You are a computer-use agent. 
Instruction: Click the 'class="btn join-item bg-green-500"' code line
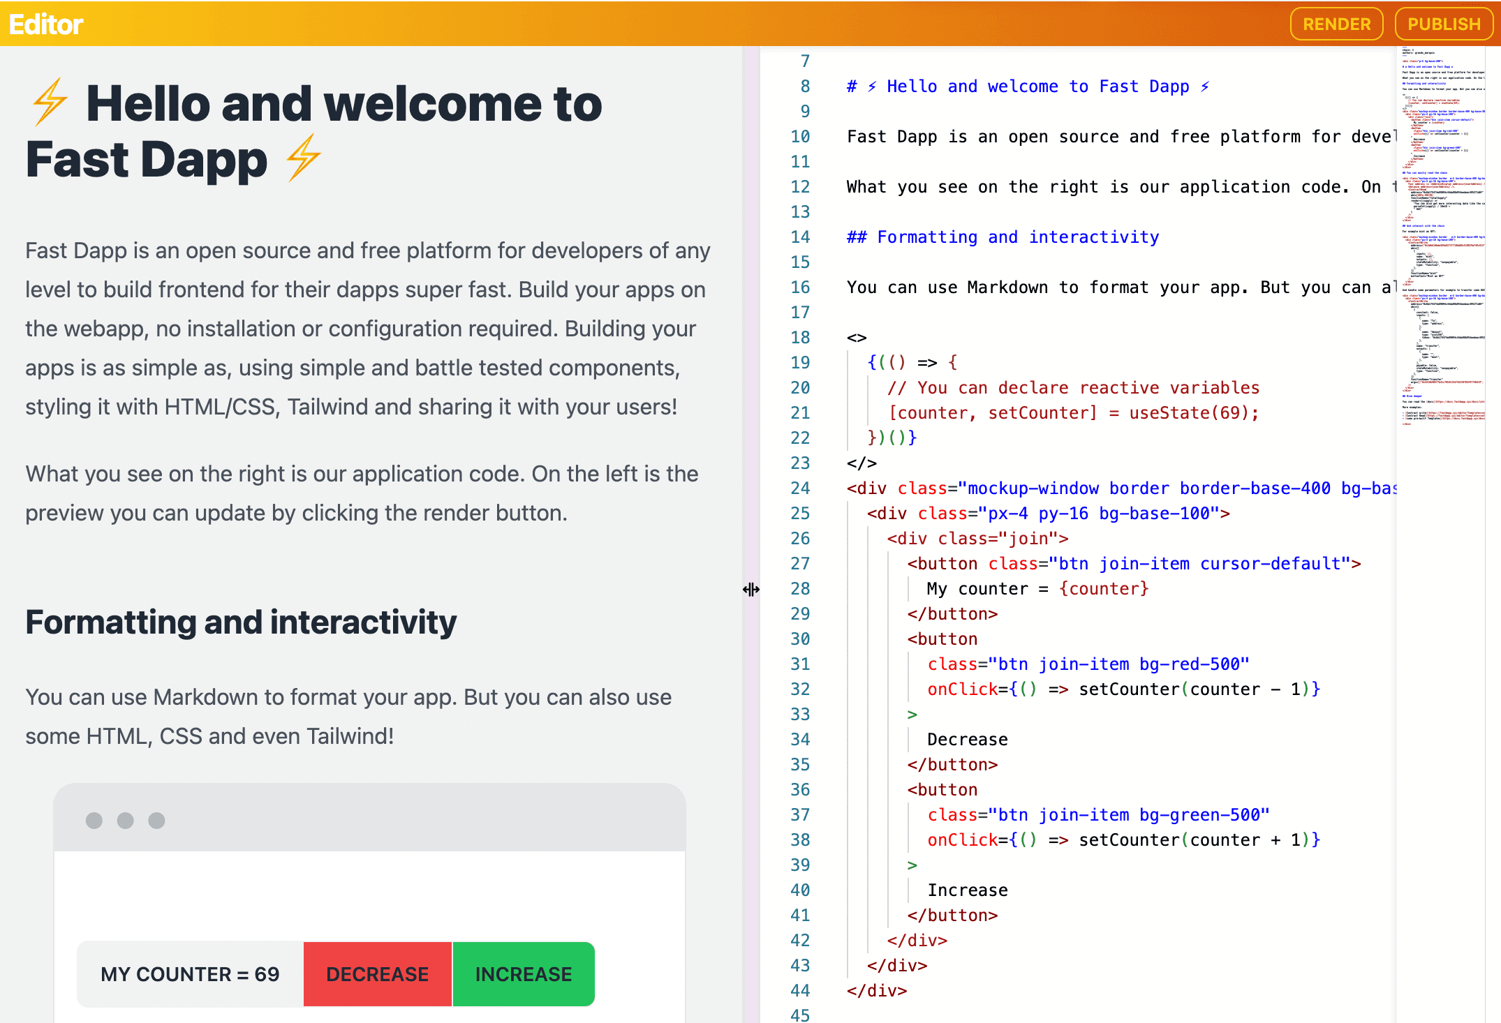1098,815
